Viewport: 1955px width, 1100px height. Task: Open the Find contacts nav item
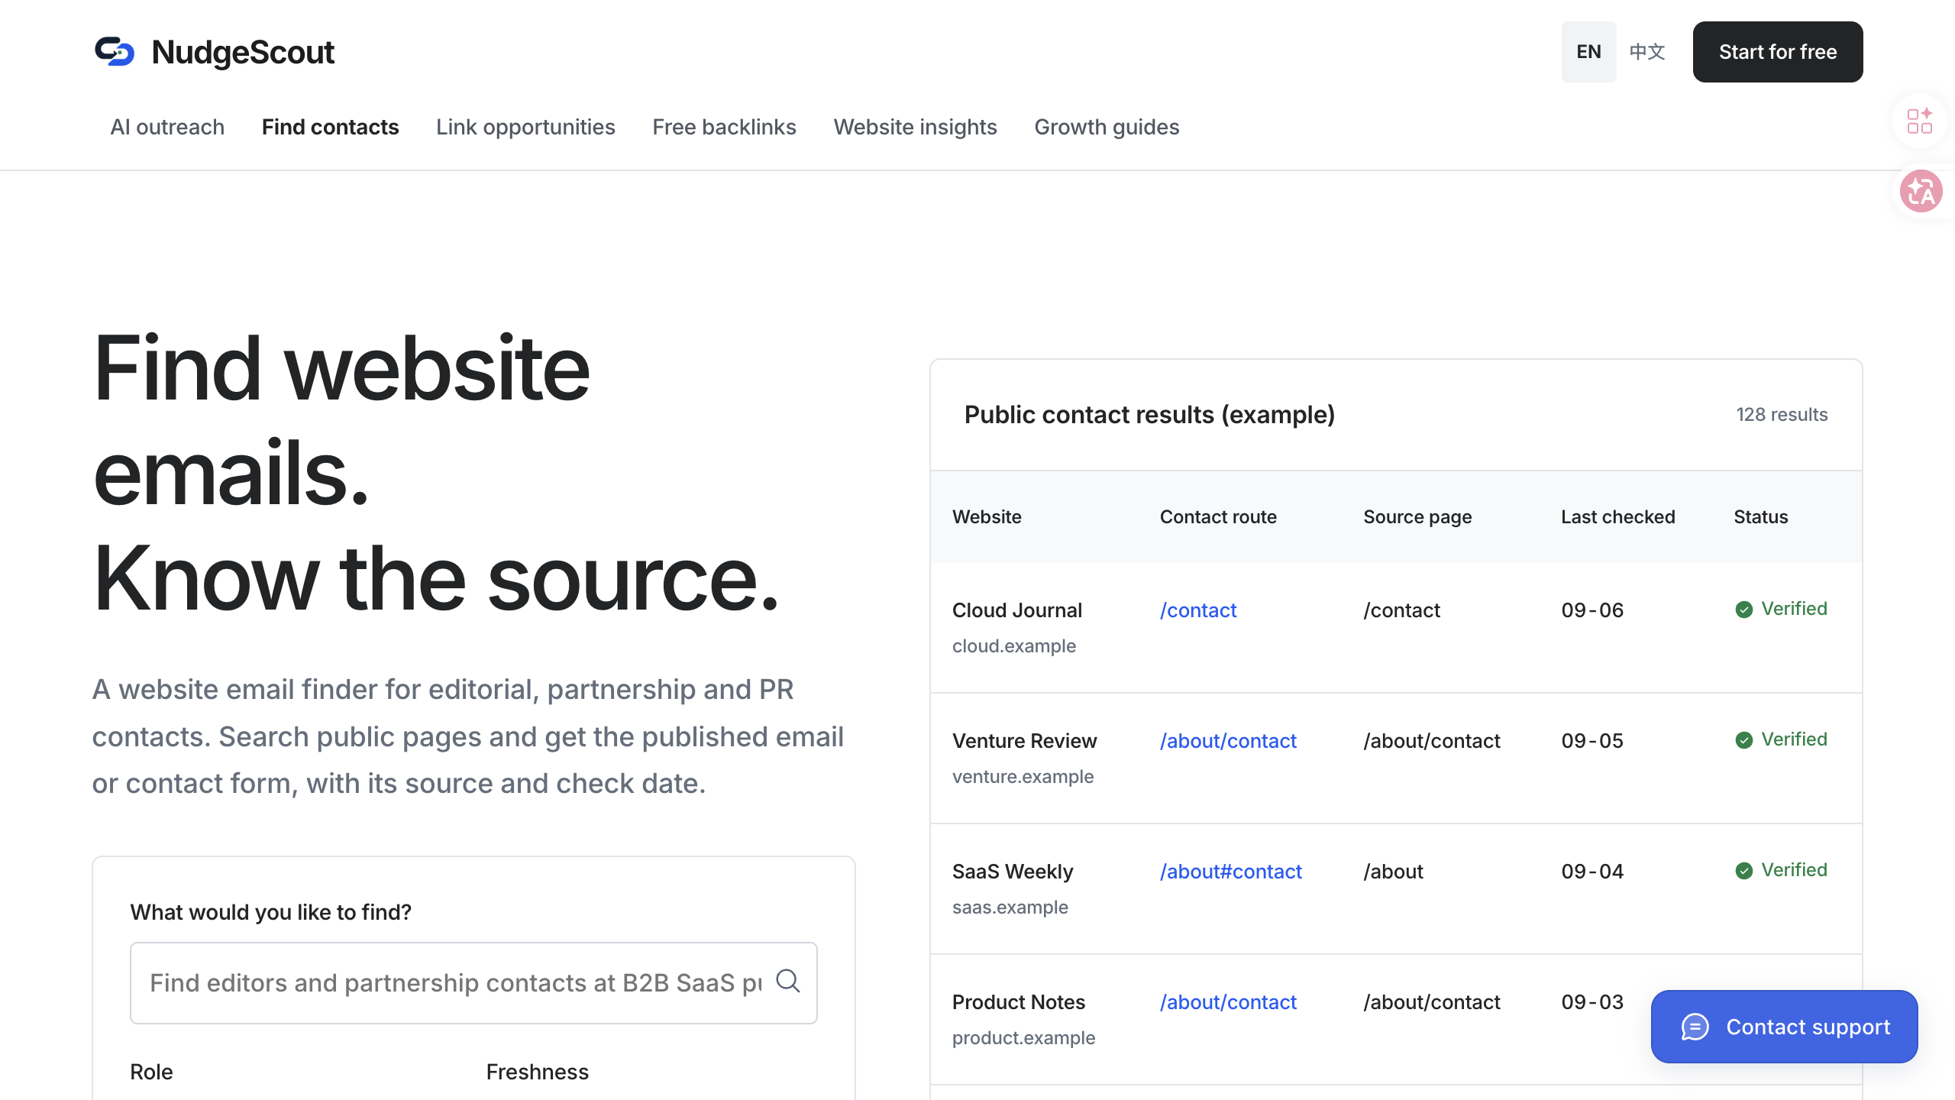click(330, 127)
